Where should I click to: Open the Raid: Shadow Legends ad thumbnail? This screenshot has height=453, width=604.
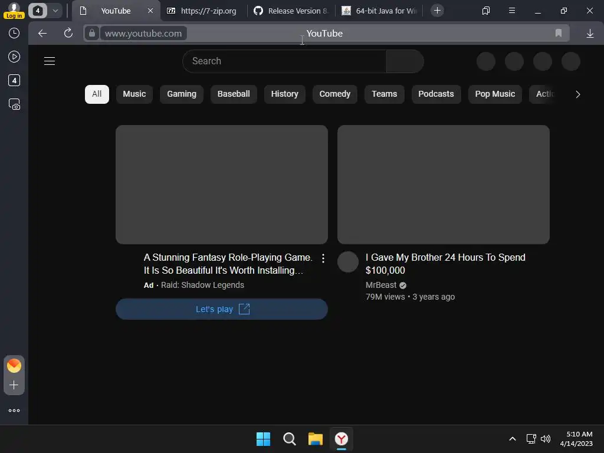point(222,184)
